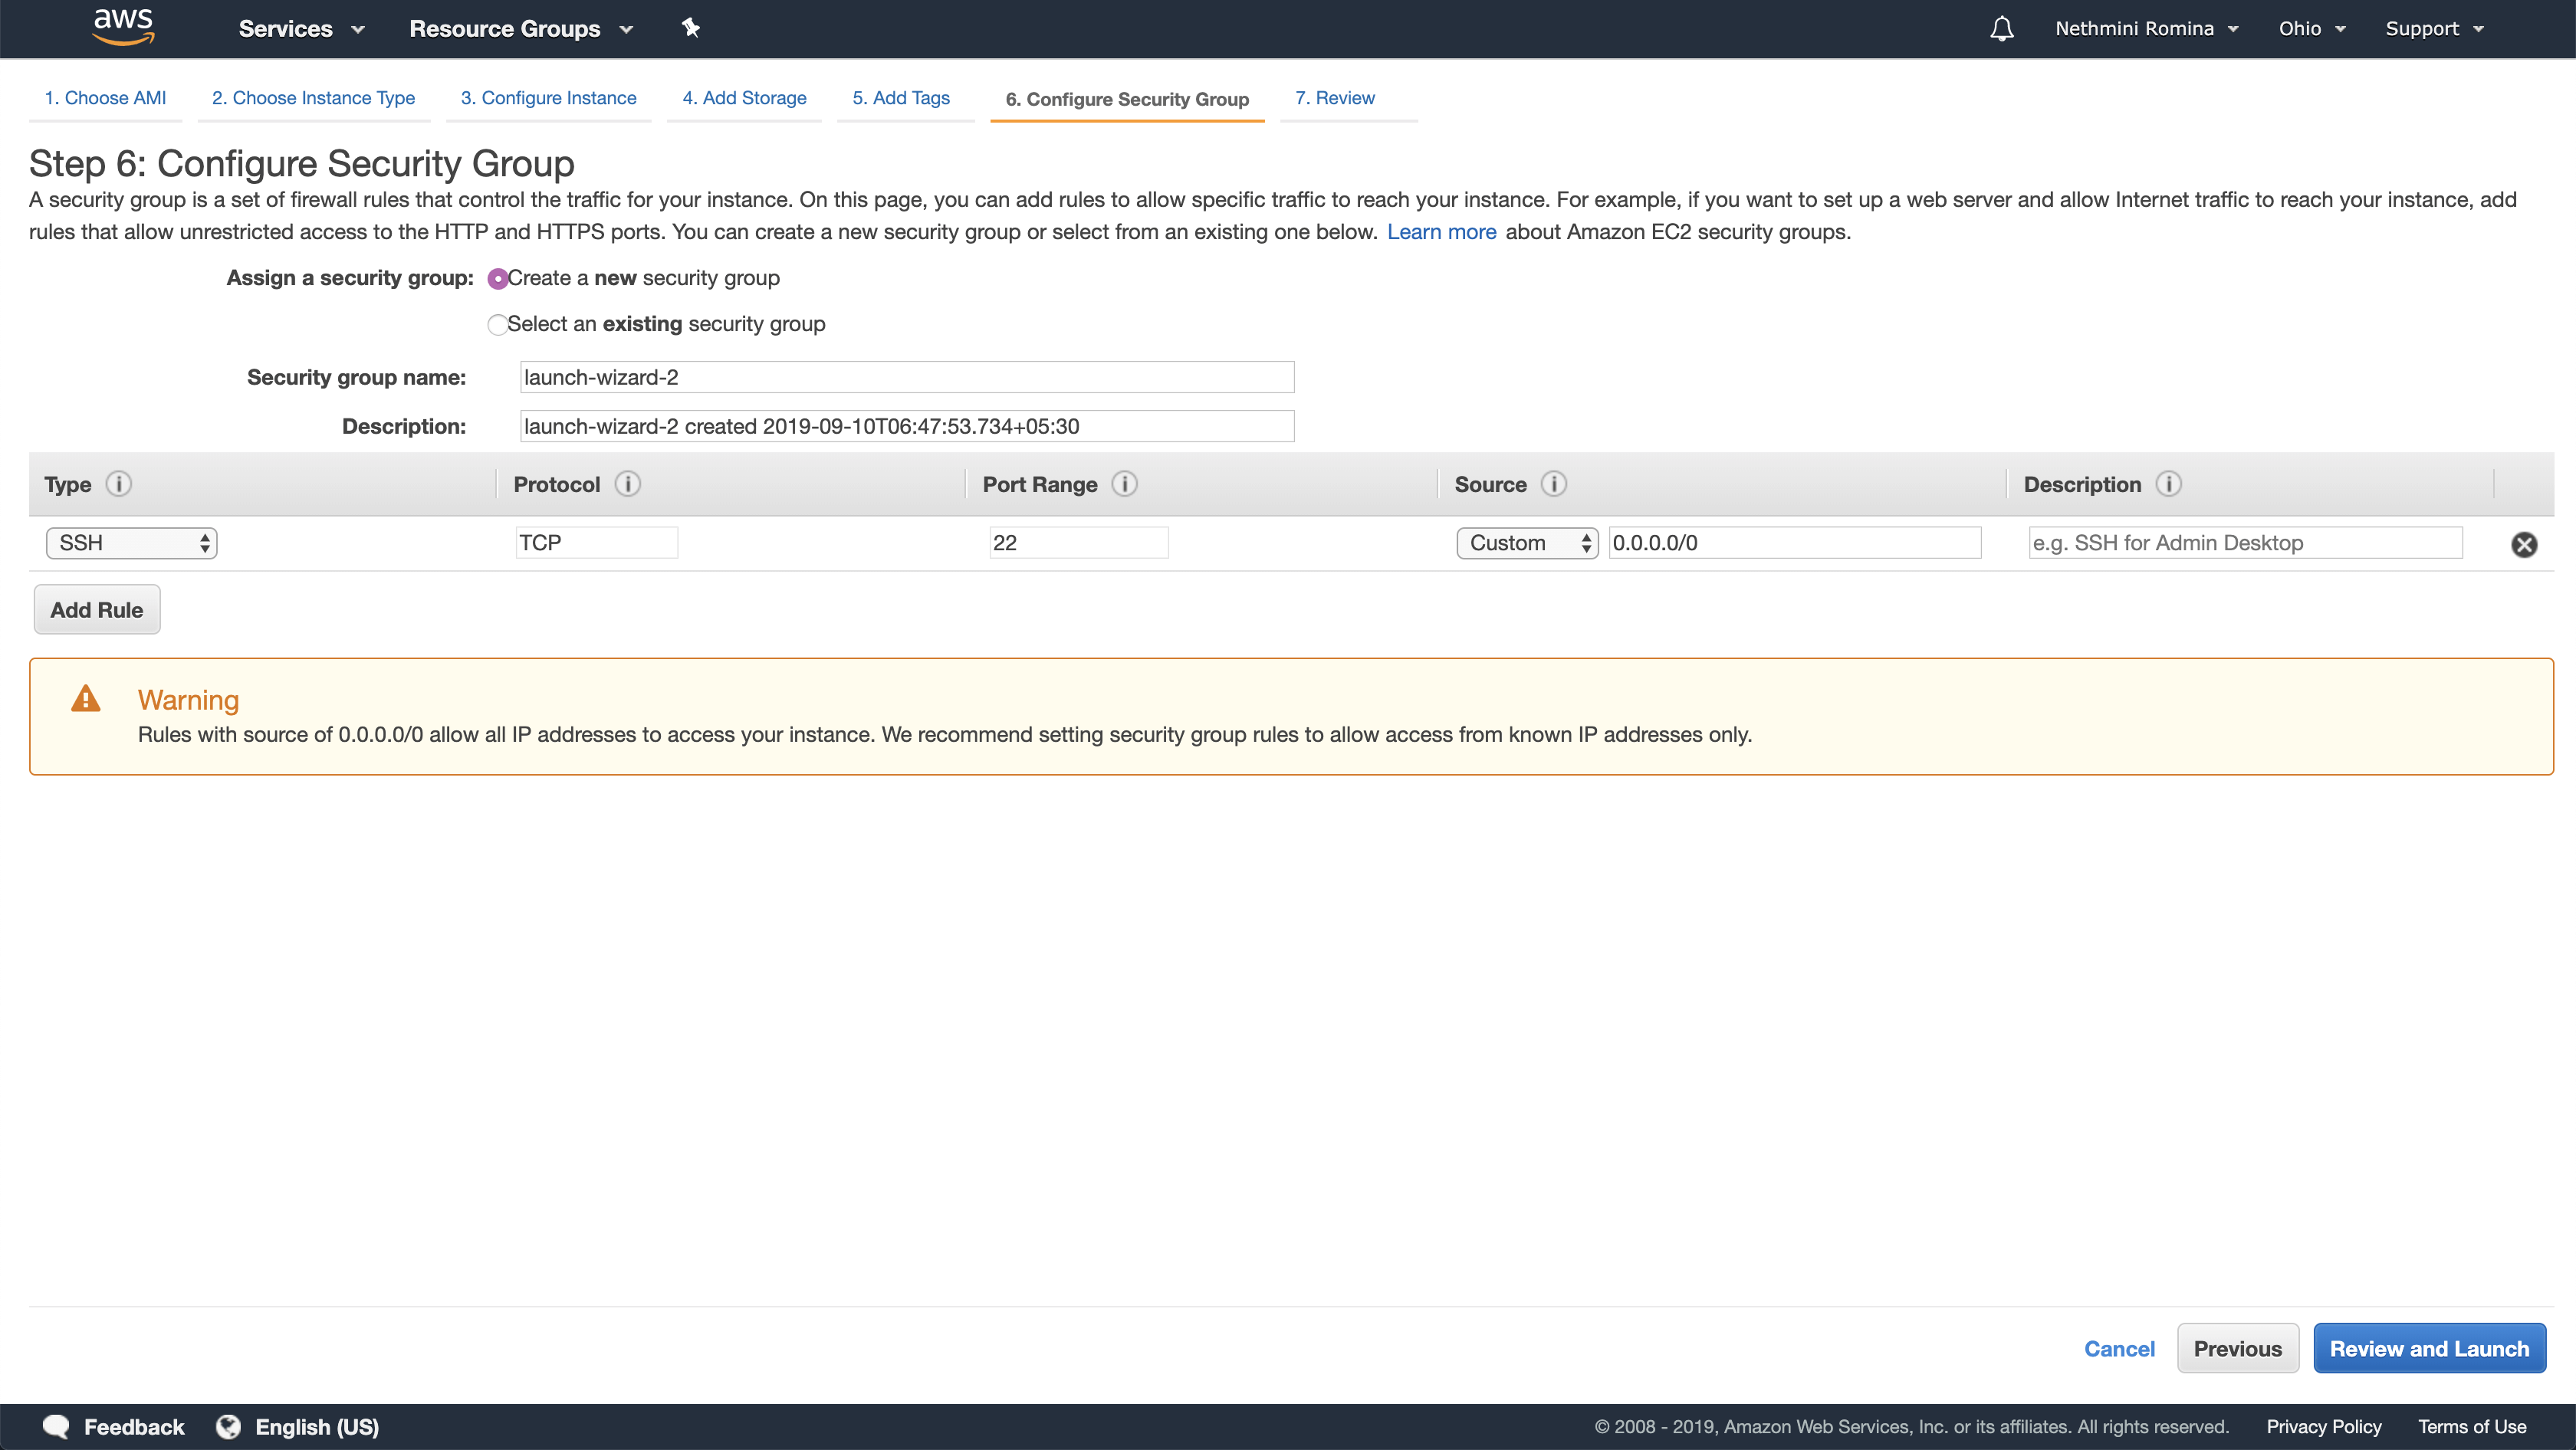Show the Protocol column info icon
The image size is (2576, 1450).
(x=628, y=484)
